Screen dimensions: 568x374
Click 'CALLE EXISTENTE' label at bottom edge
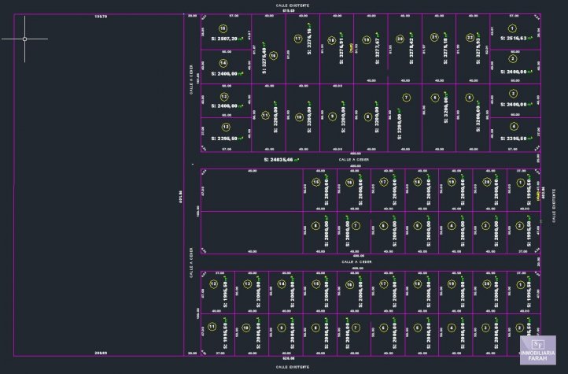pyautogui.click(x=293, y=367)
